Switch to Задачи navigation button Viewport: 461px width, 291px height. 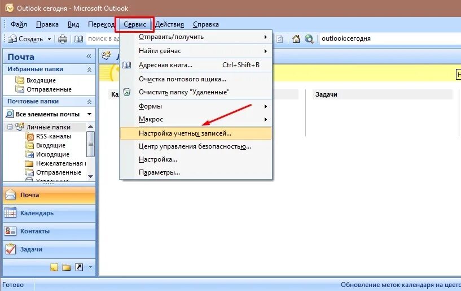[49, 249]
